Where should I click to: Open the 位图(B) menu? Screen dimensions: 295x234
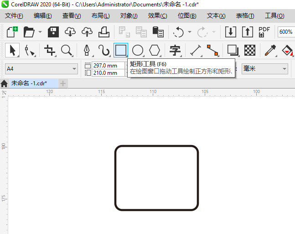[187, 16]
